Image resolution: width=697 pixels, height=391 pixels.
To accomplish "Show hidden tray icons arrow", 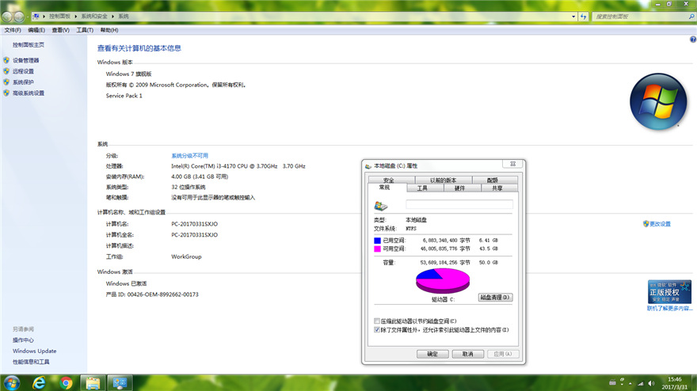I will point(630,383).
